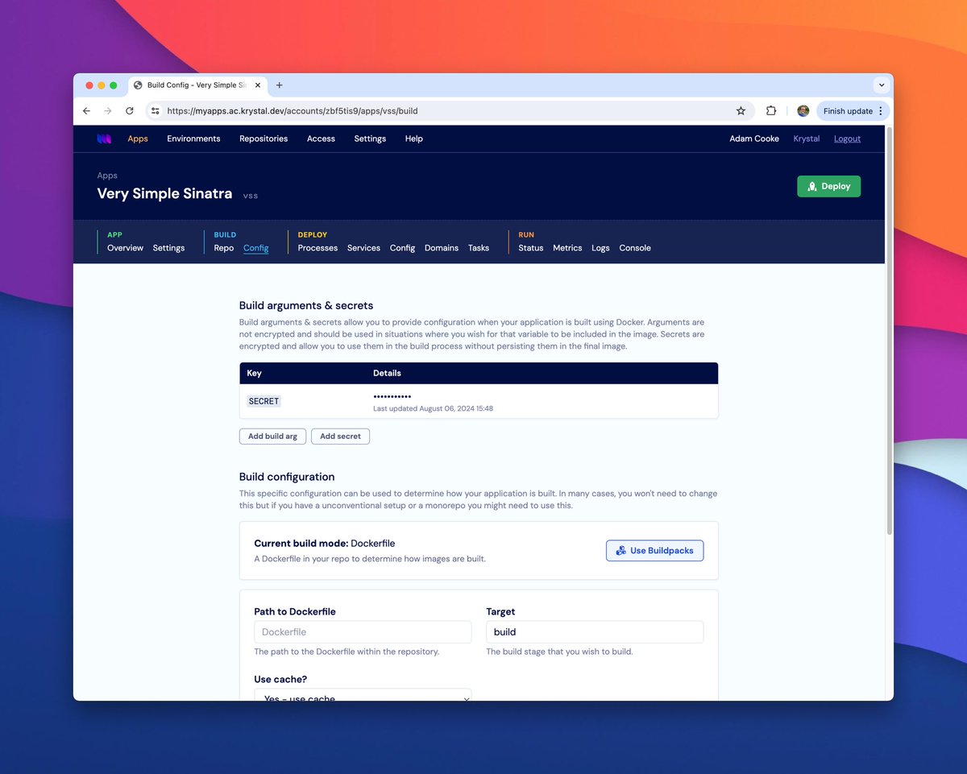Open the Chrome profile avatar
Viewport: 967px width, 774px height.
point(803,111)
